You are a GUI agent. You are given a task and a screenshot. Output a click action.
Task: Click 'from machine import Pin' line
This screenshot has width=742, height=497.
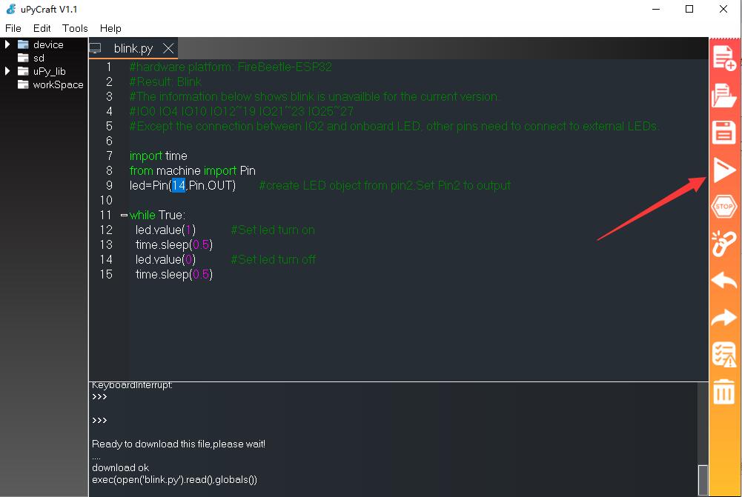[x=192, y=170]
